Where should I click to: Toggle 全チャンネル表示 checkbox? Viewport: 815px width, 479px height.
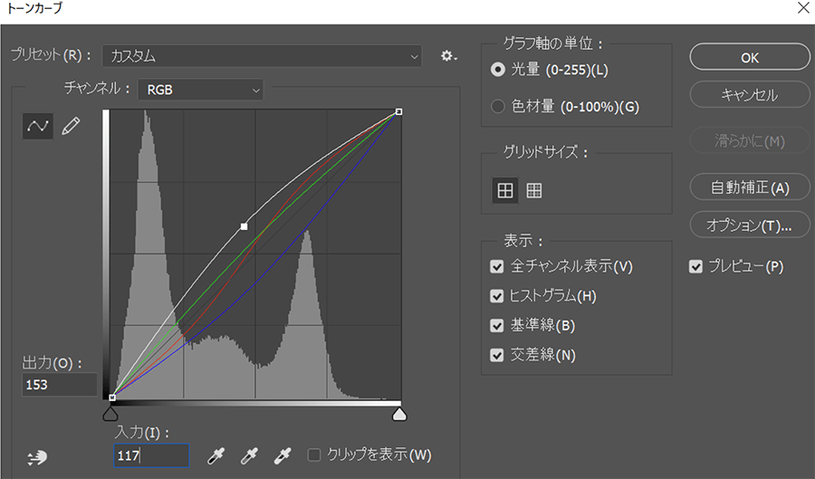(497, 266)
